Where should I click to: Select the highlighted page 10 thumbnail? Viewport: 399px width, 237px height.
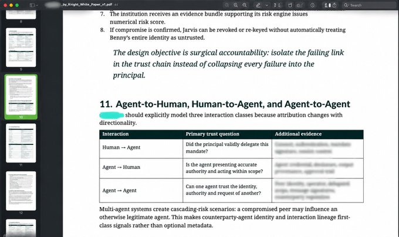21,95
